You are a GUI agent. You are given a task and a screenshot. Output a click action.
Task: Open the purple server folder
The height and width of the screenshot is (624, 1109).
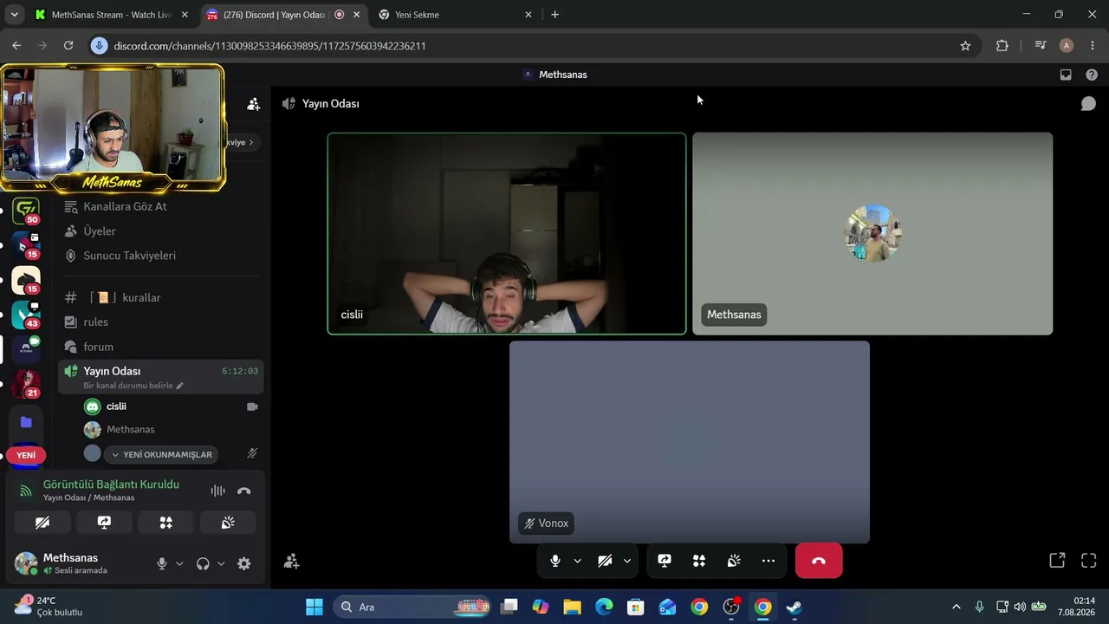(26, 422)
